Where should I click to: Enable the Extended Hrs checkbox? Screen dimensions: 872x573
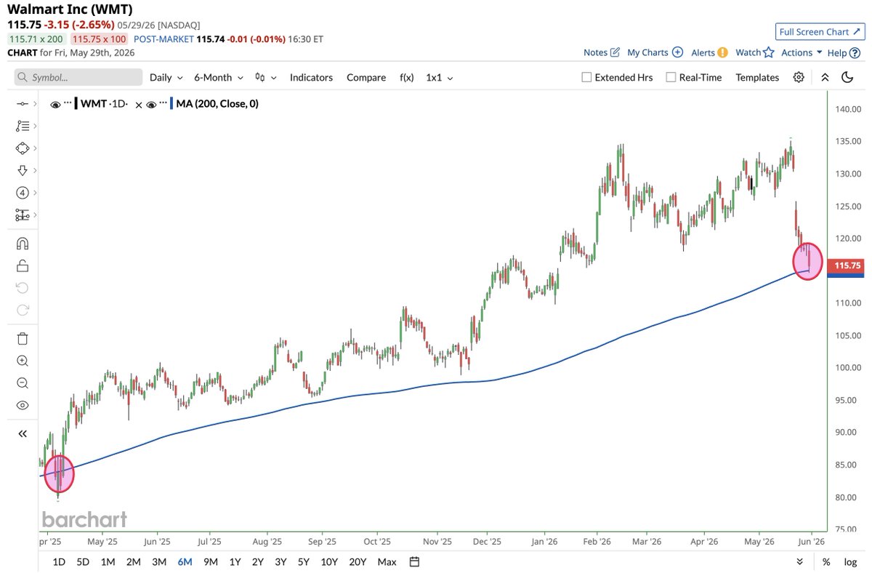pyautogui.click(x=586, y=77)
